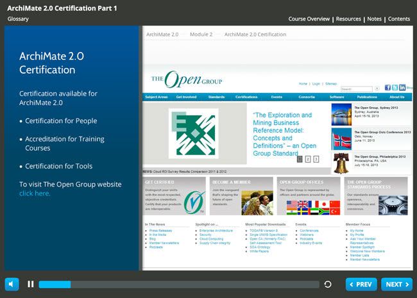Open Philadelphia 2013 event
The width and height of the screenshot is (417, 298).
[380, 156]
